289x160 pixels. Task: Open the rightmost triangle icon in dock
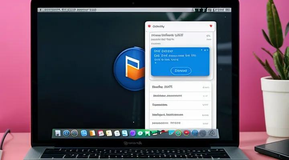212,133
